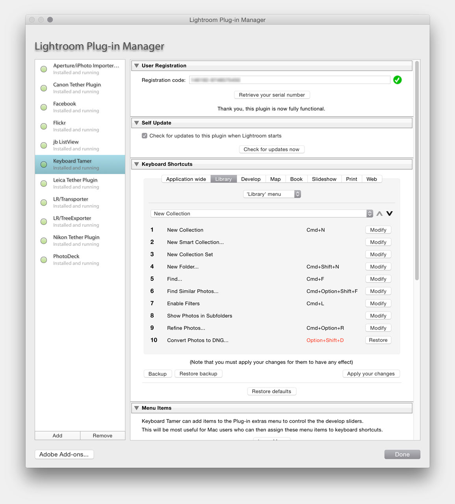Click Done to close manager
Image resolution: width=455 pixels, height=504 pixels.
tap(402, 454)
